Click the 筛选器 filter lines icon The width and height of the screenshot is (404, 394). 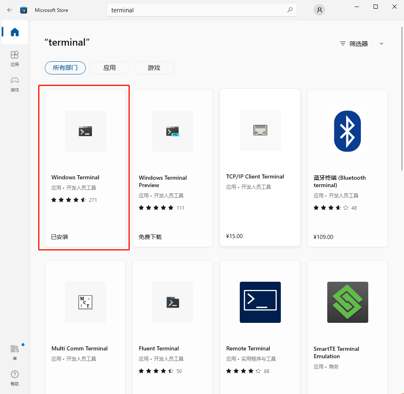[342, 44]
